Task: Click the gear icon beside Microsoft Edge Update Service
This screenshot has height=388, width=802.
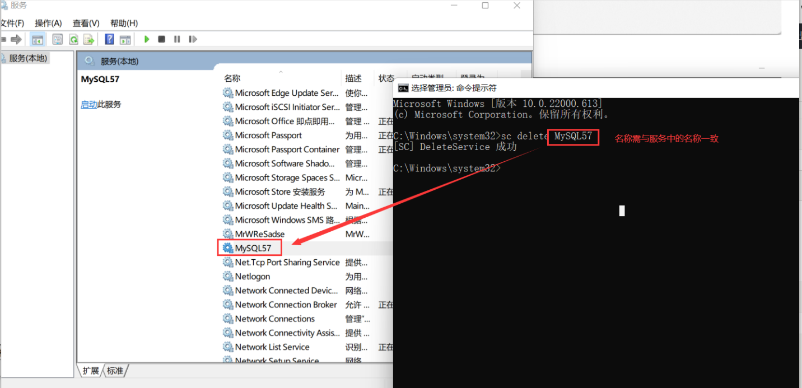Action: 228,93
